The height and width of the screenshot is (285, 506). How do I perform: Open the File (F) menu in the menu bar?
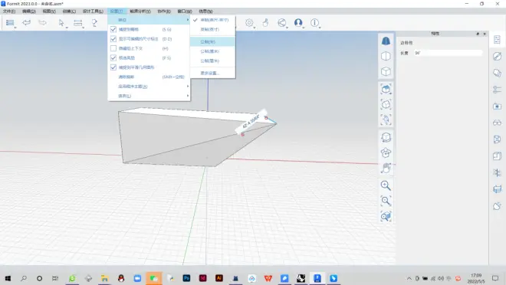coord(9,11)
